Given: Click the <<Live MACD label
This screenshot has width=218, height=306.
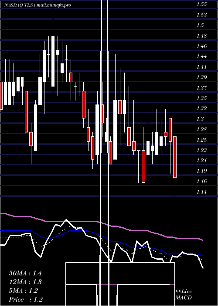Looking at the screenshot, I should tap(184, 294).
